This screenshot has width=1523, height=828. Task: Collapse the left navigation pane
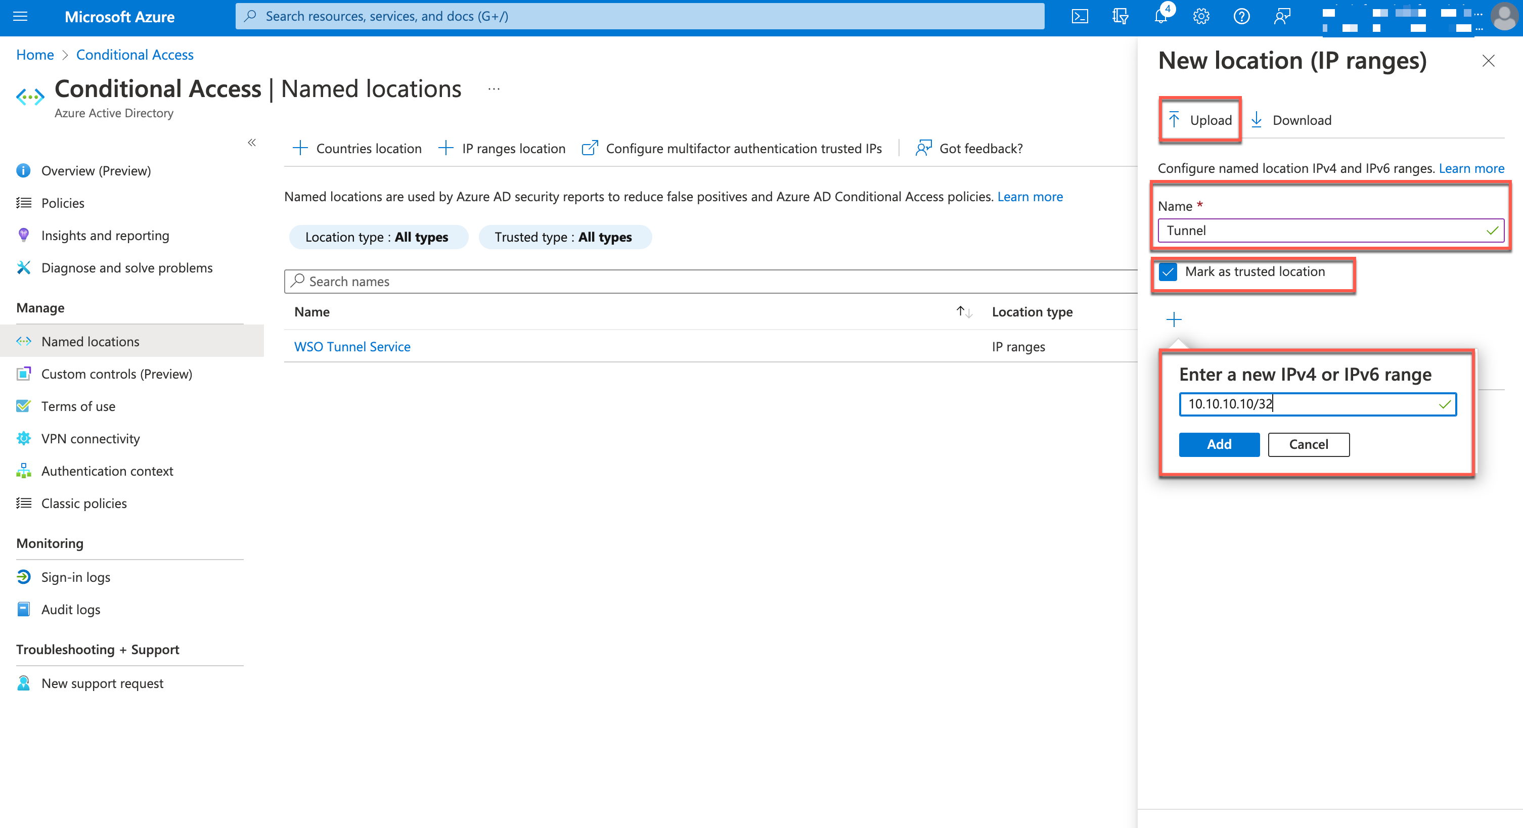tap(251, 143)
